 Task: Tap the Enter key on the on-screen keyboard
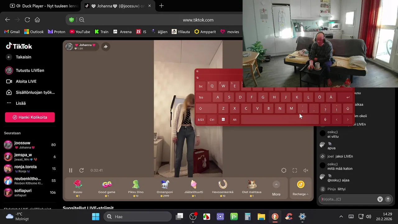tap(345, 97)
